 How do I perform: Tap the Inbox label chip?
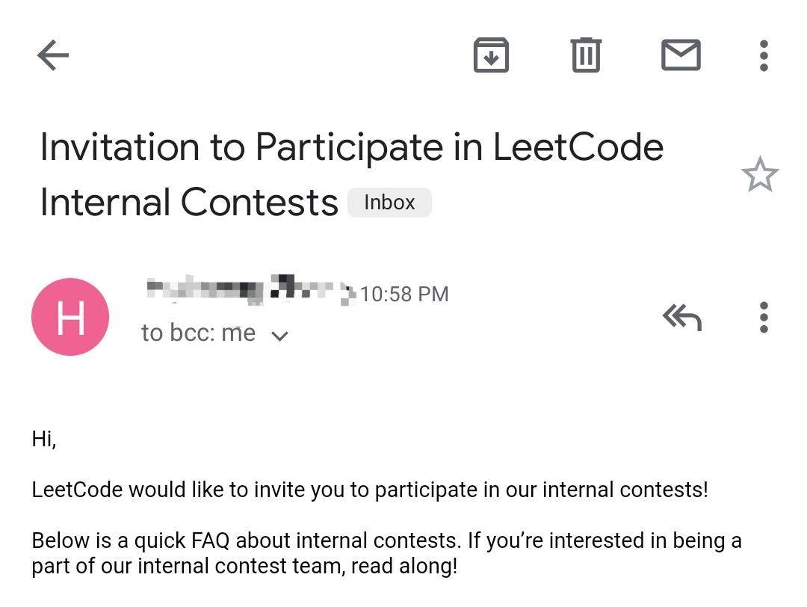coord(389,203)
